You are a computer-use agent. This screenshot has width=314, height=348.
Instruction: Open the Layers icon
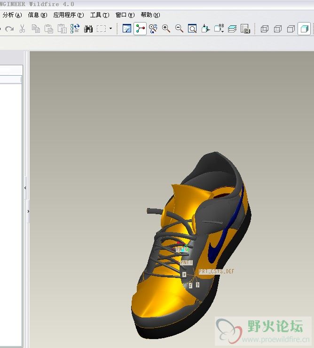[232, 29]
